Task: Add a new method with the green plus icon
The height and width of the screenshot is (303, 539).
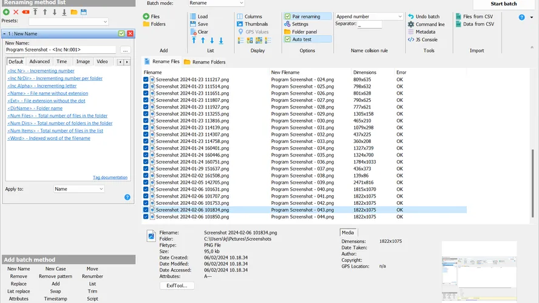Action: pos(6,12)
